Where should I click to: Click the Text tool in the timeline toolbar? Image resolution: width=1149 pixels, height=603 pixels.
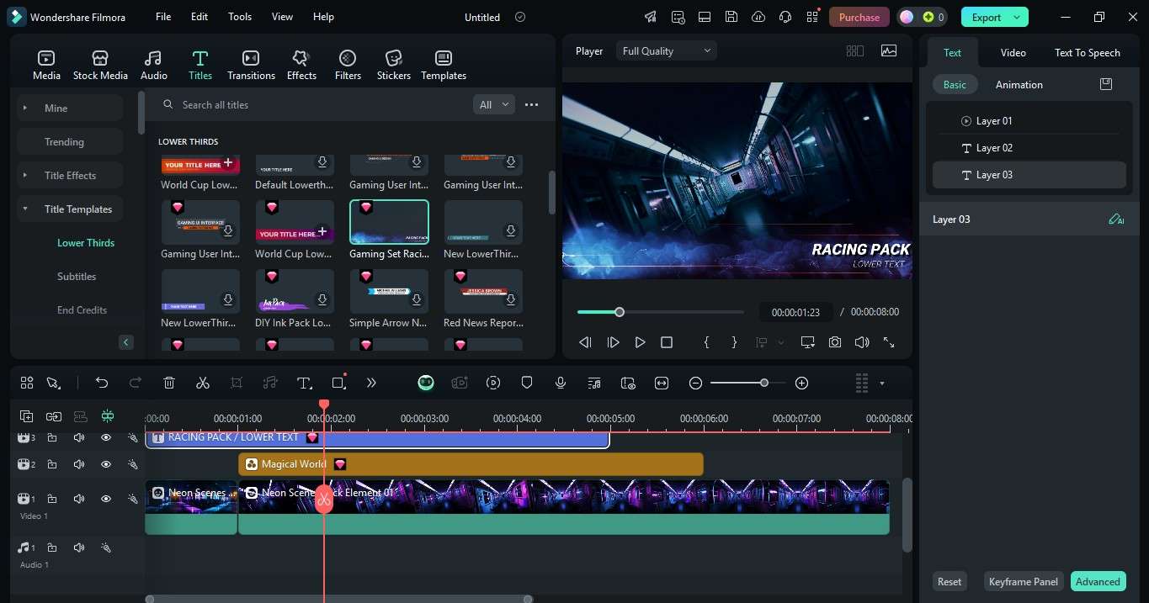point(304,383)
